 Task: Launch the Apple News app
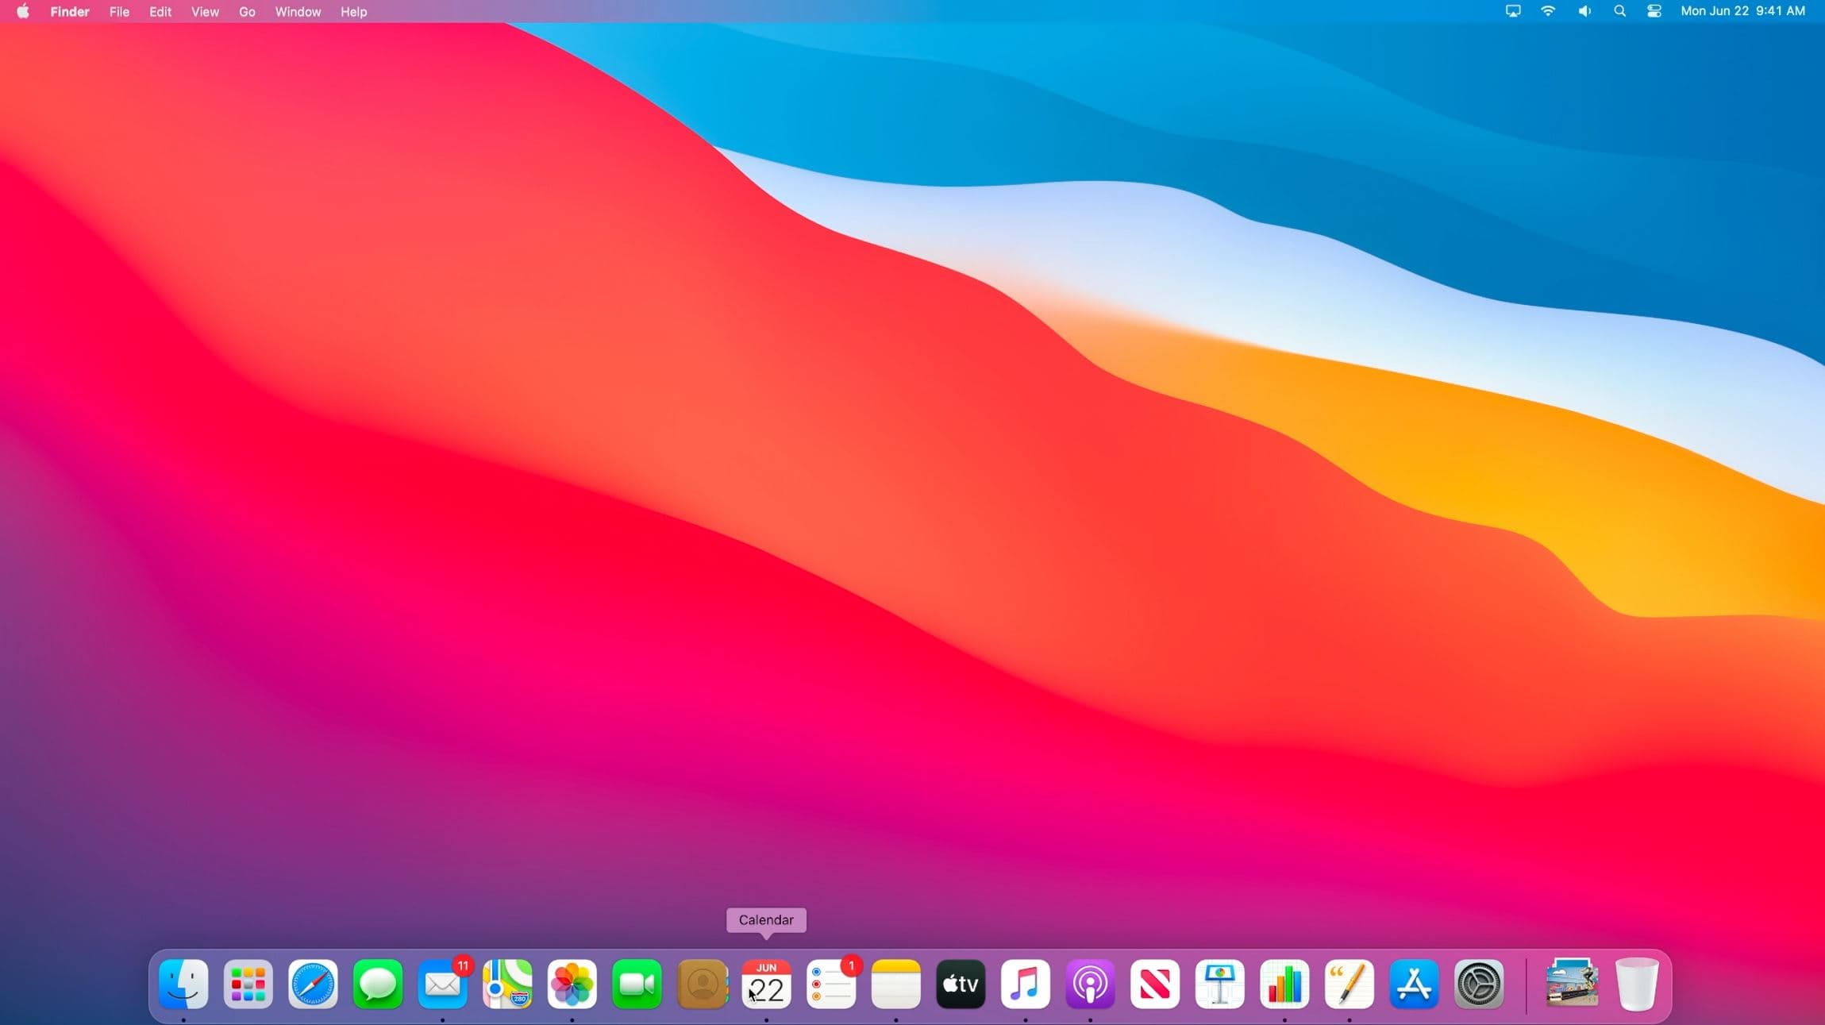point(1154,985)
